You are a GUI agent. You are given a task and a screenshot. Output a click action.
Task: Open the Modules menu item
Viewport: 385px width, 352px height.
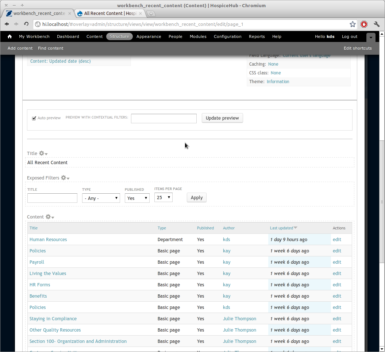(x=198, y=36)
